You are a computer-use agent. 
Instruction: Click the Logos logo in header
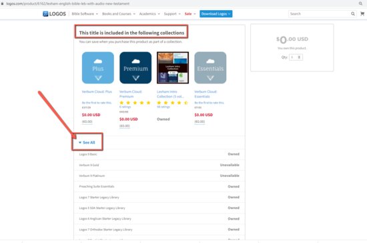click(54, 14)
